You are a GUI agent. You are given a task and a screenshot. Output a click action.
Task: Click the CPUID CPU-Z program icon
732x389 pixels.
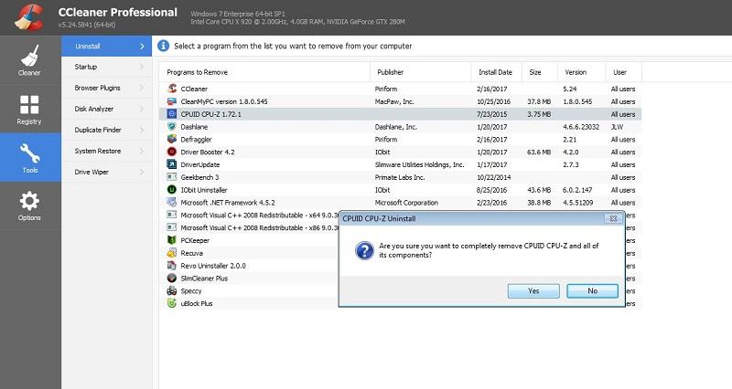[172, 113]
